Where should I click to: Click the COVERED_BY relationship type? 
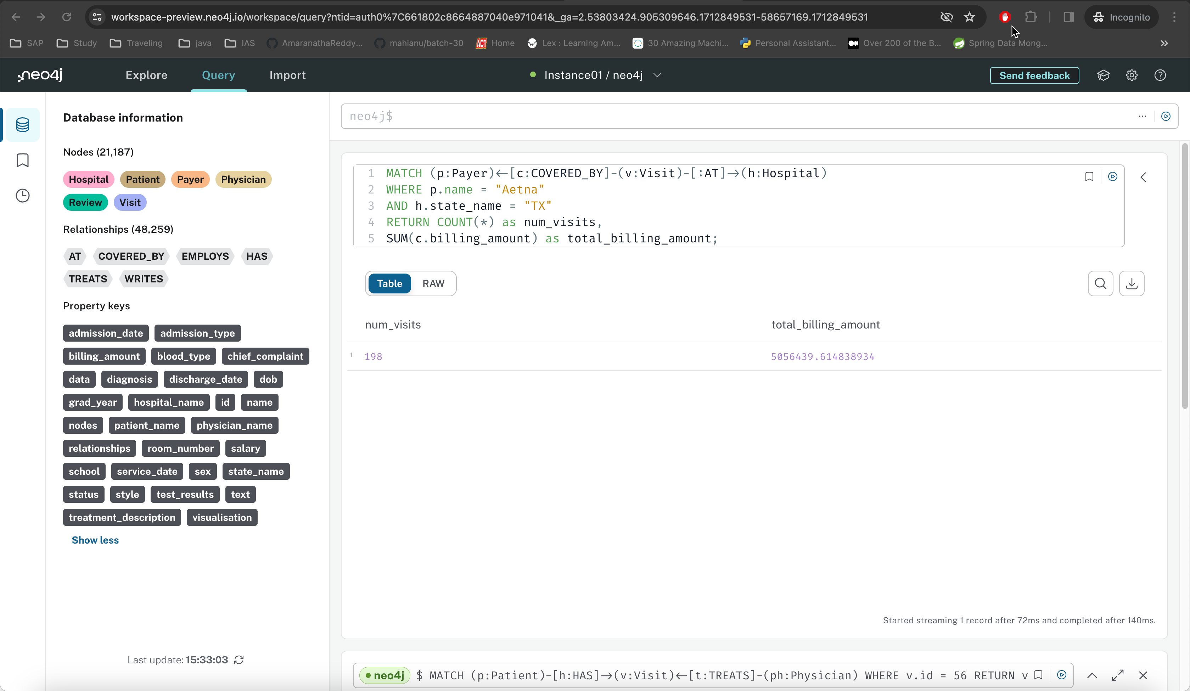point(131,256)
